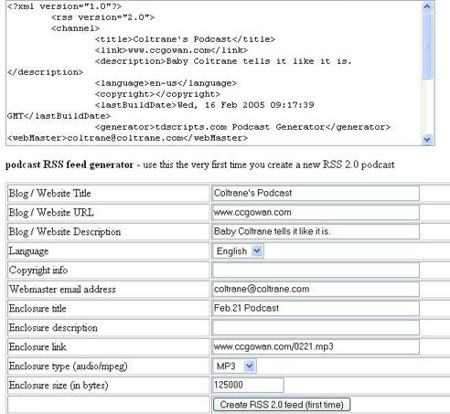Click the Create RSS 2.0 feed button
The width and height of the screenshot is (450, 414).
[x=282, y=405]
